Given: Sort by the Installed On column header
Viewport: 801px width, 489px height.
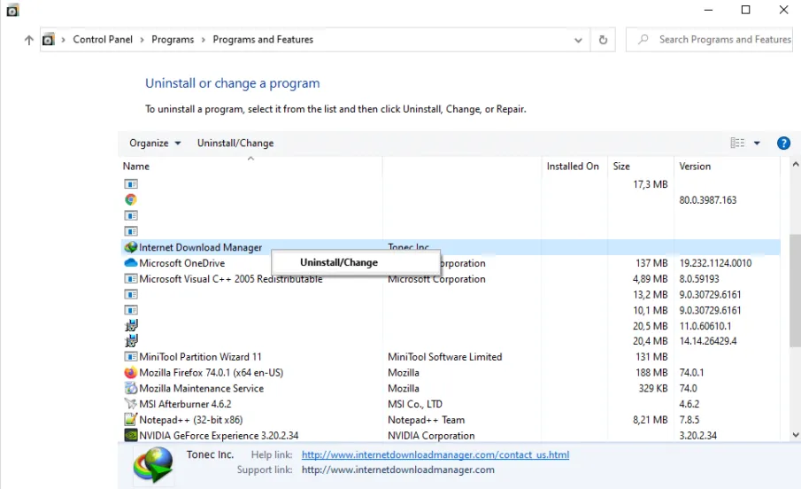Looking at the screenshot, I should 574,167.
